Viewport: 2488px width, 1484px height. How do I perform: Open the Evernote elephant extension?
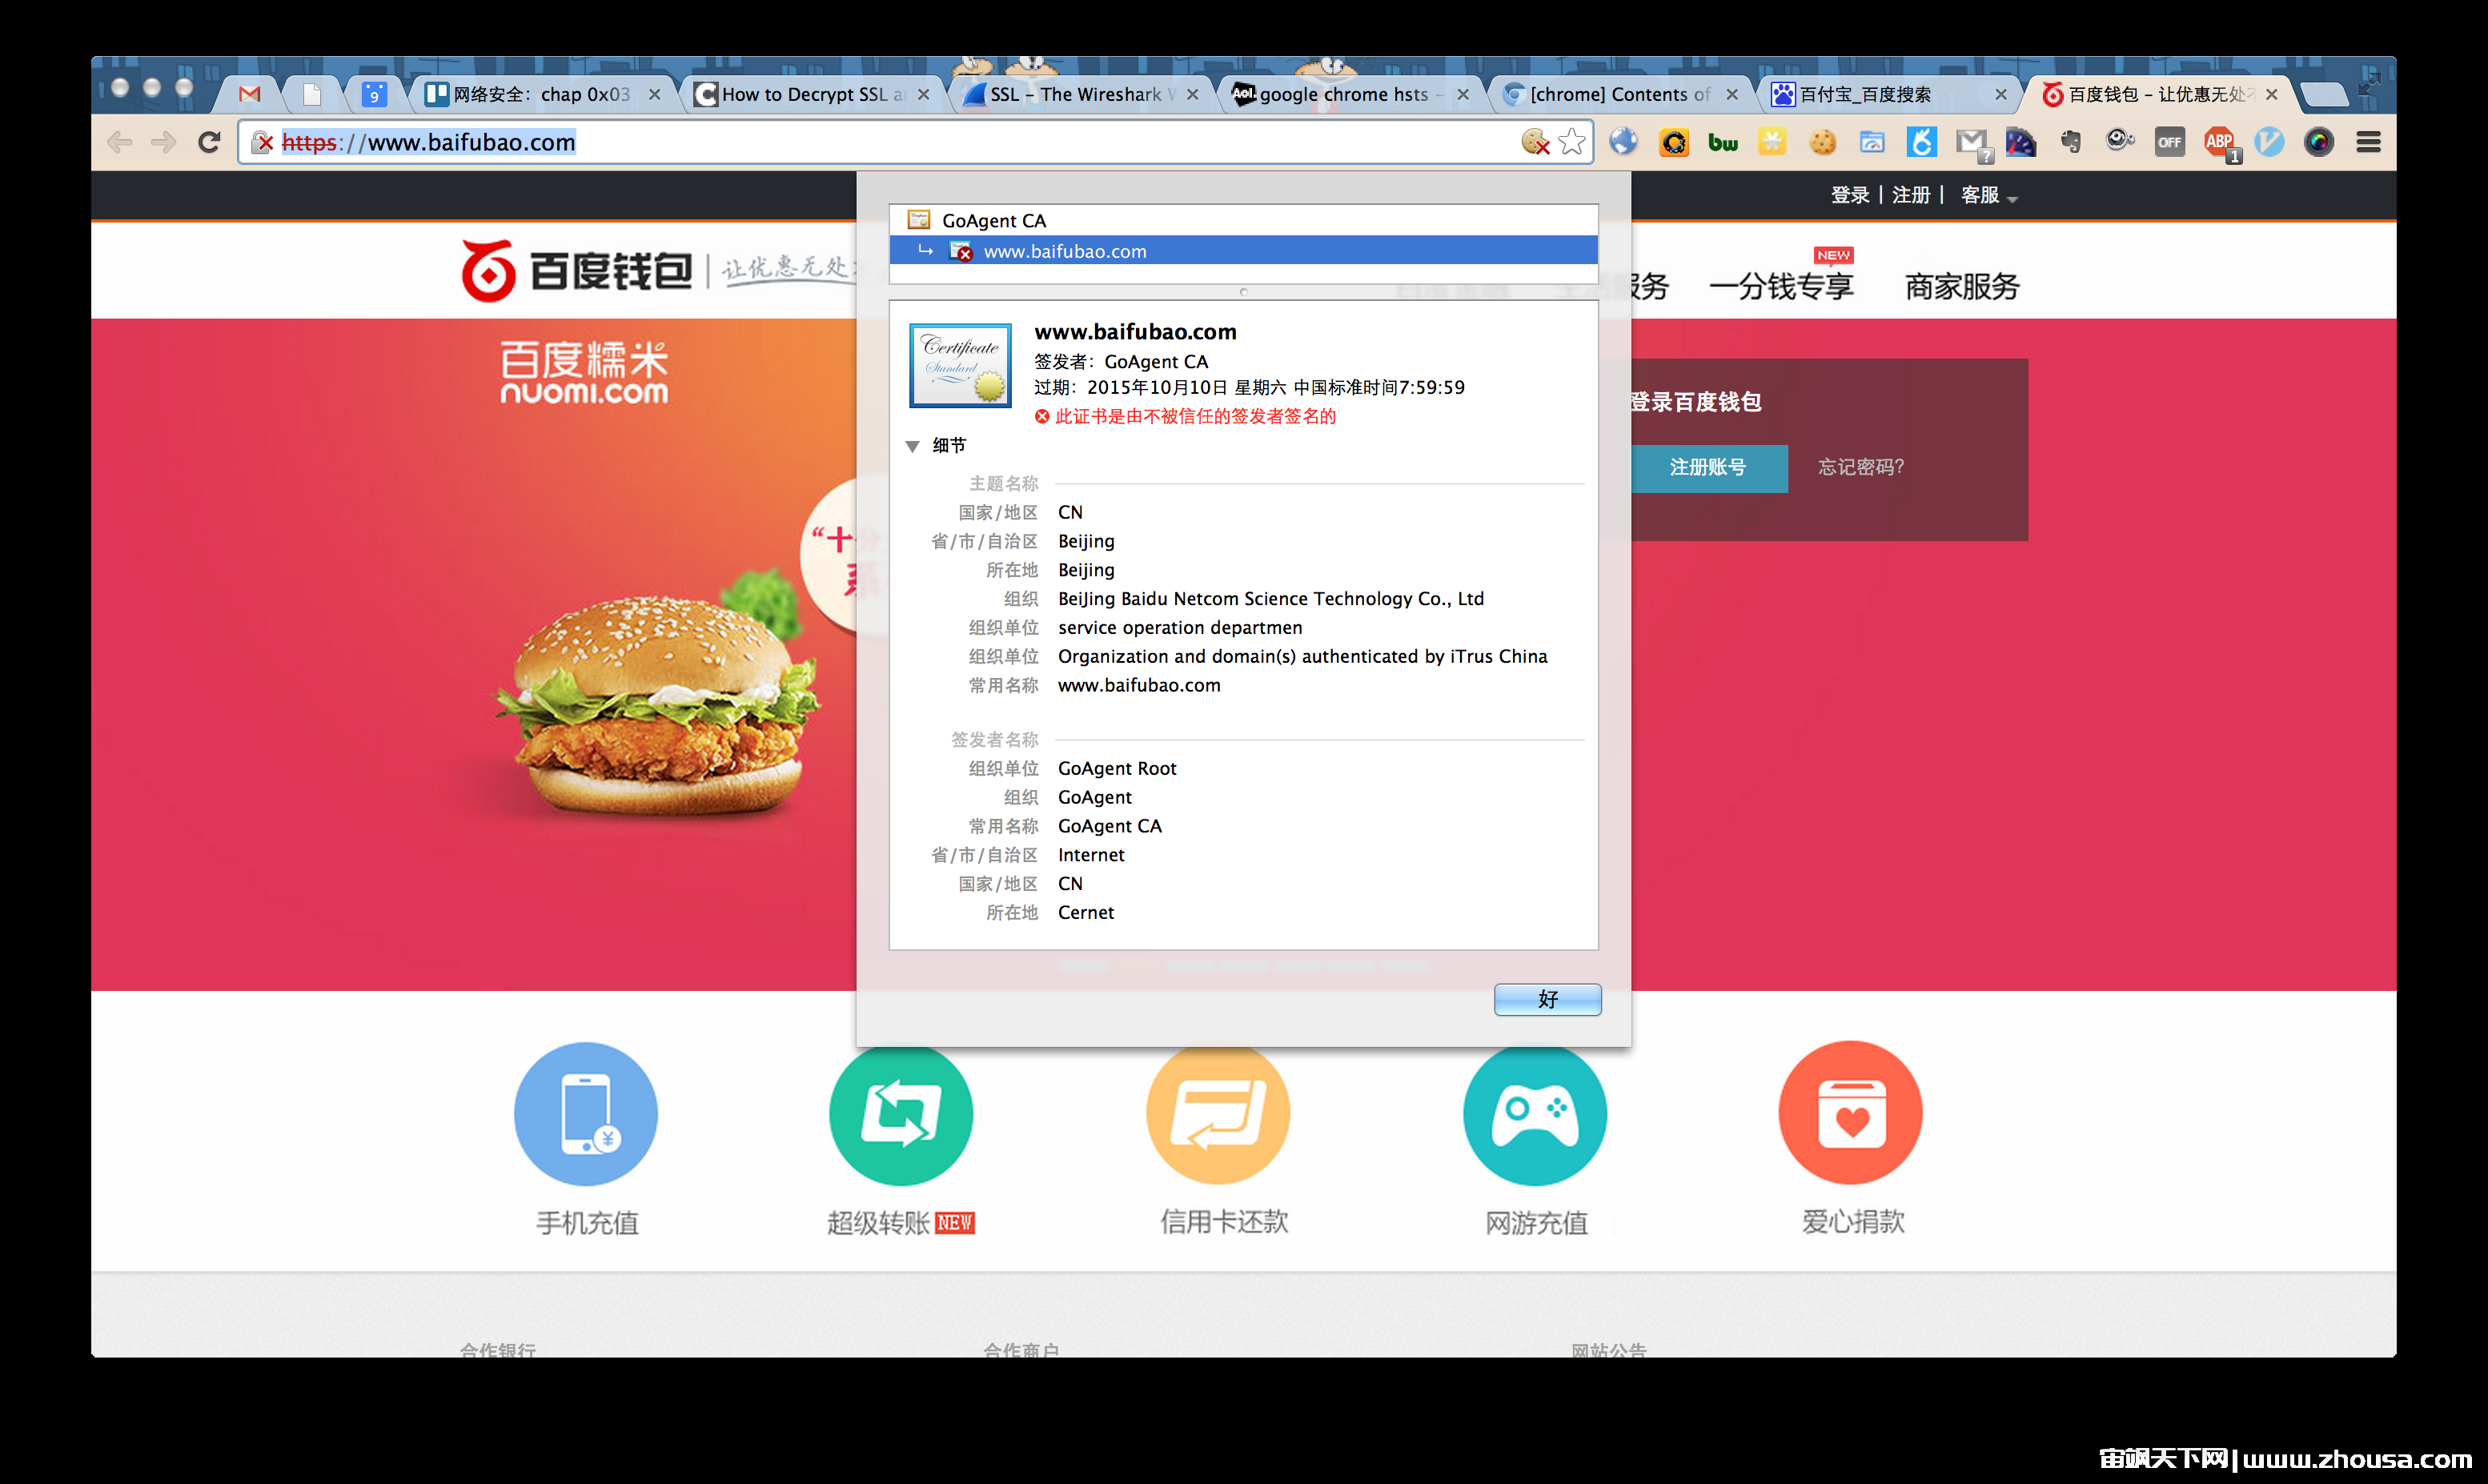(2070, 142)
